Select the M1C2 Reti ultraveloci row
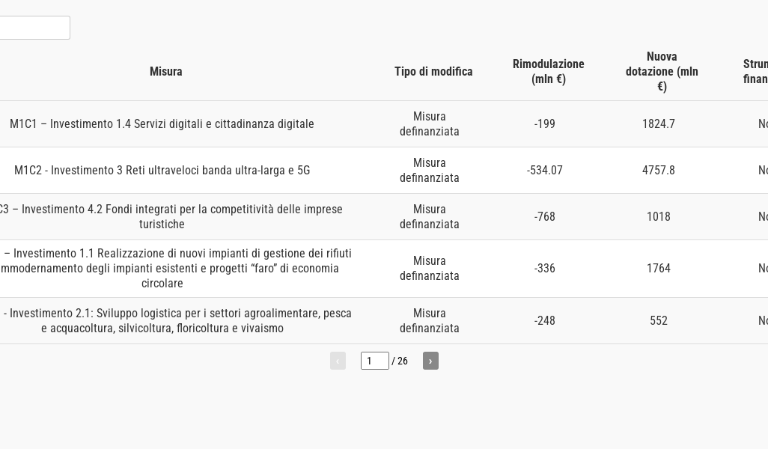This screenshot has width=768, height=449. (162, 171)
